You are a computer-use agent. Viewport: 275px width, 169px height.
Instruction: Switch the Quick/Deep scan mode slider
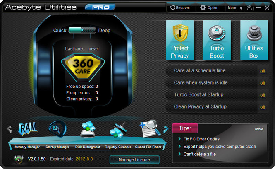[x=82, y=30]
